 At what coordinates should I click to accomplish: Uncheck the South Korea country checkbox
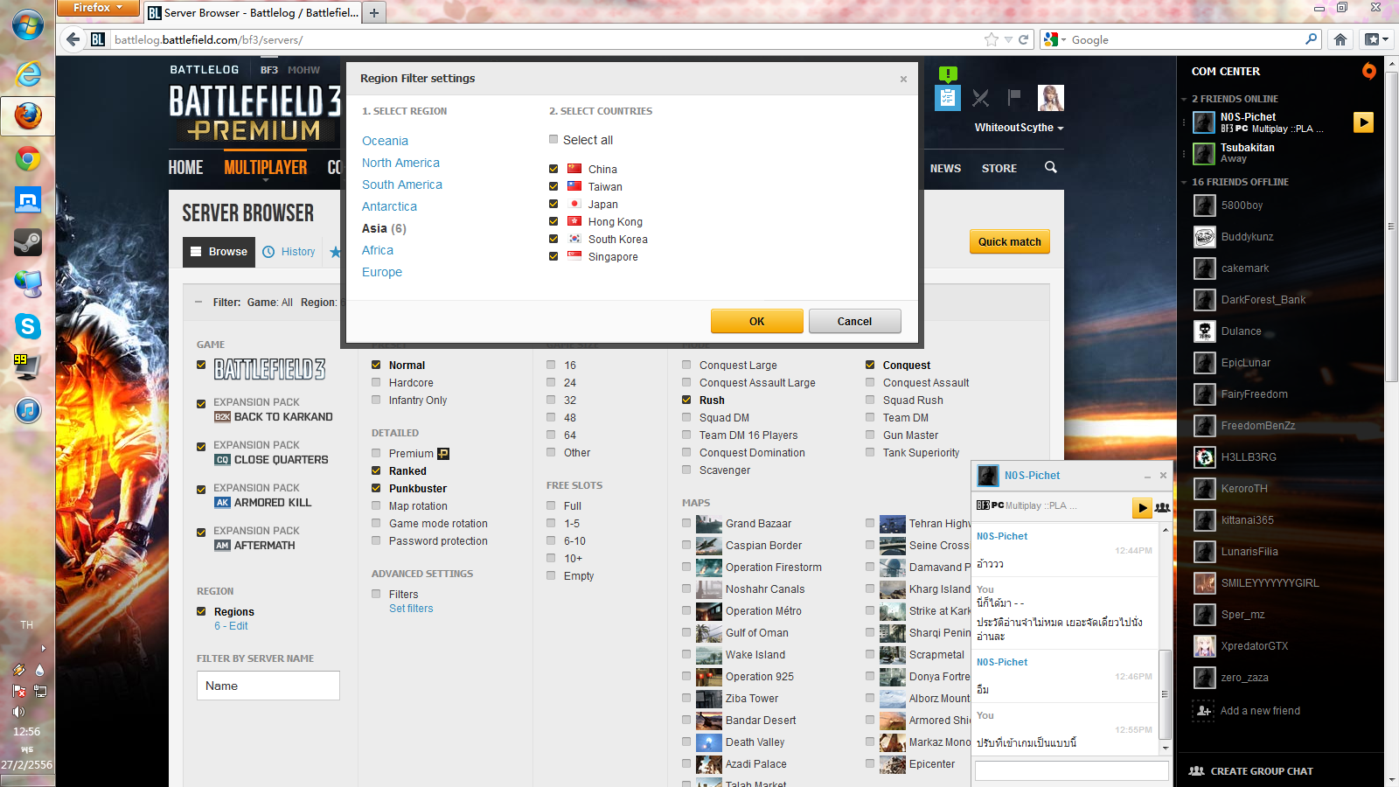pos(553,239)
